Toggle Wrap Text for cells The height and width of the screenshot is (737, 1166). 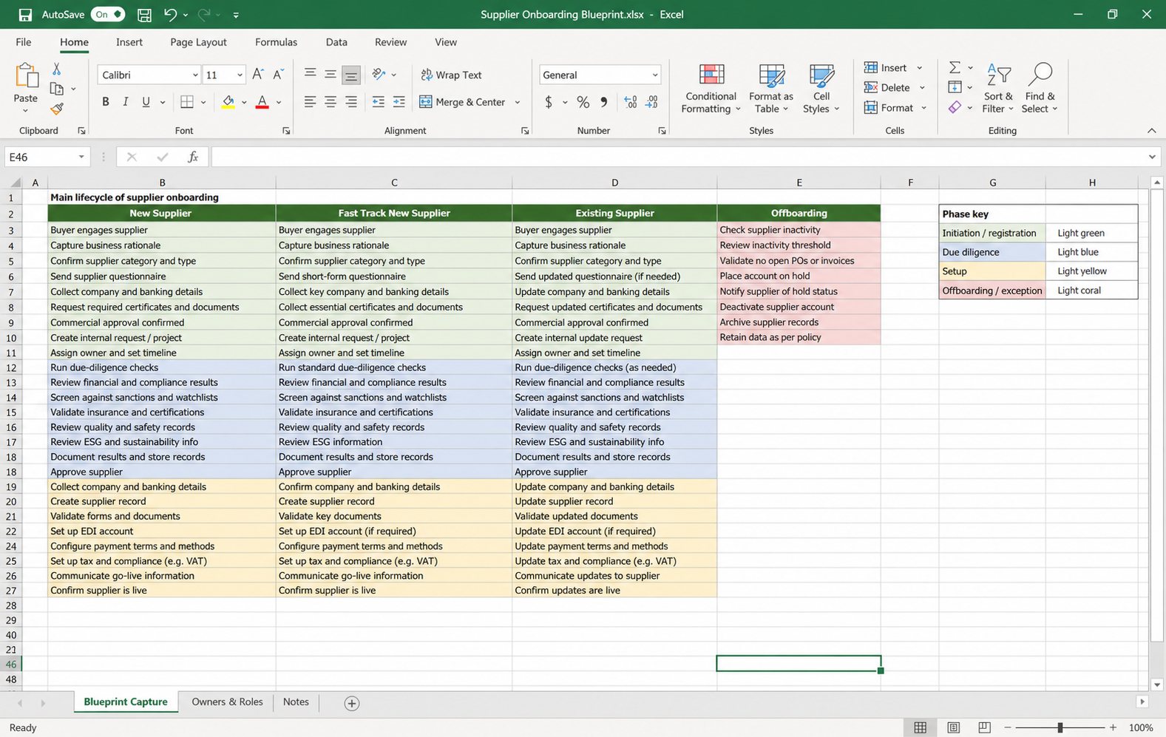coord(451,75)
